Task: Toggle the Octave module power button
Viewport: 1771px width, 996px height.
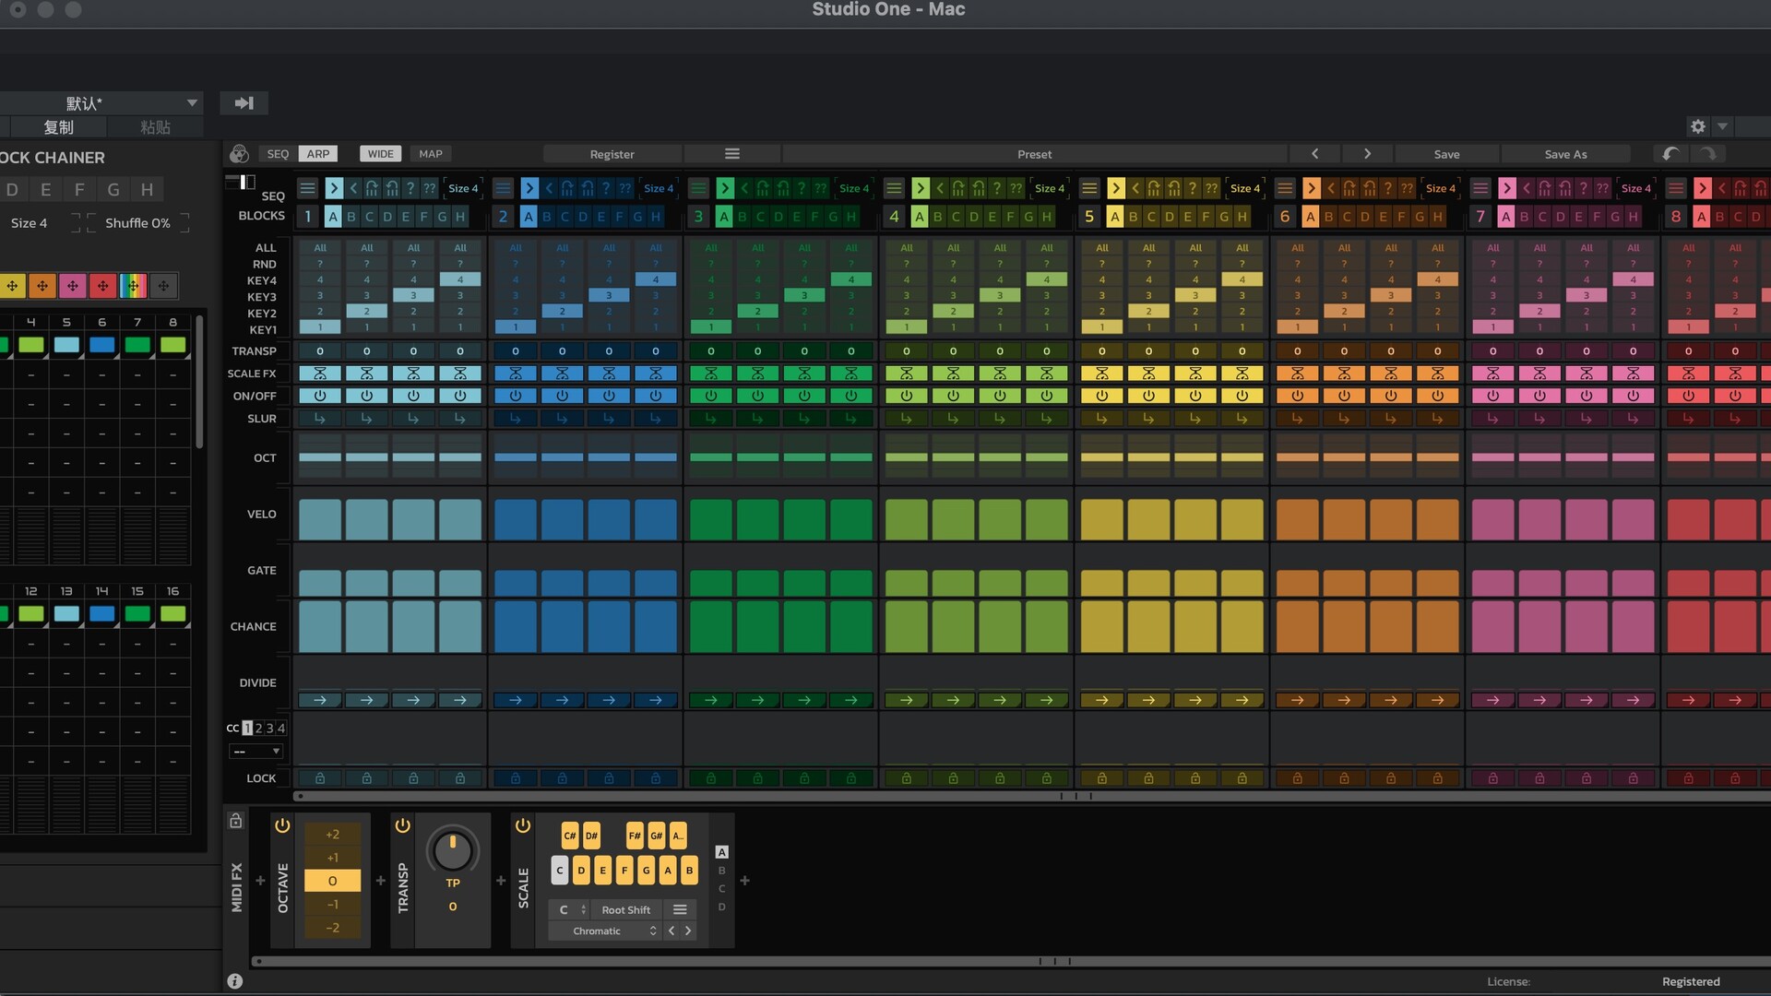Action: point(282,826)
